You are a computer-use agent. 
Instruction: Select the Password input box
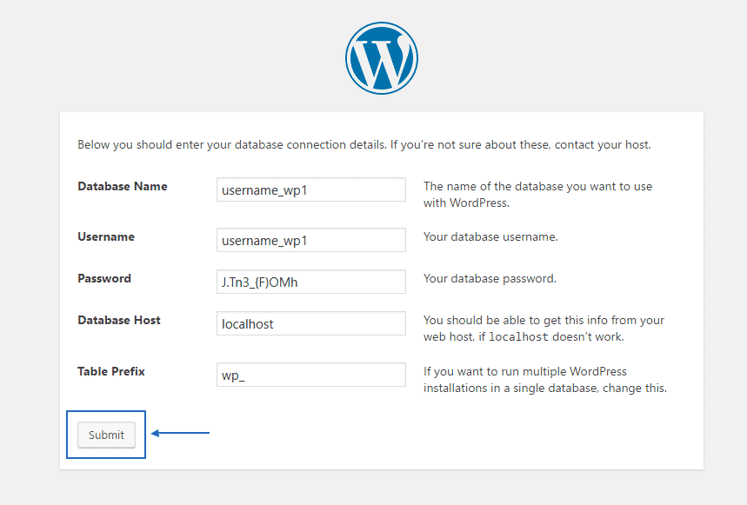pos(310,282)
